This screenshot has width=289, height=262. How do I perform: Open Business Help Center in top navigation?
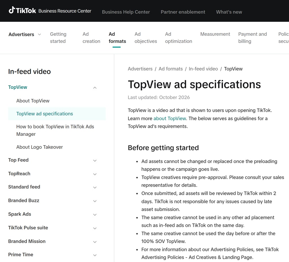click(126, 12)
